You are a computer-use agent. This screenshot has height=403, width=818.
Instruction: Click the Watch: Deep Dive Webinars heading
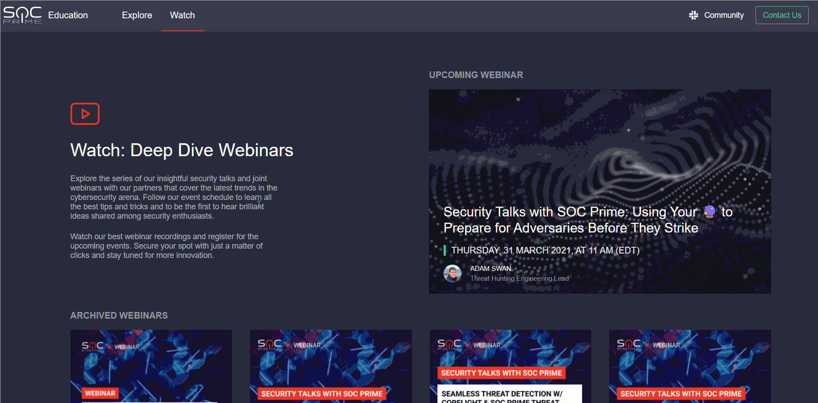coord(182,150)
